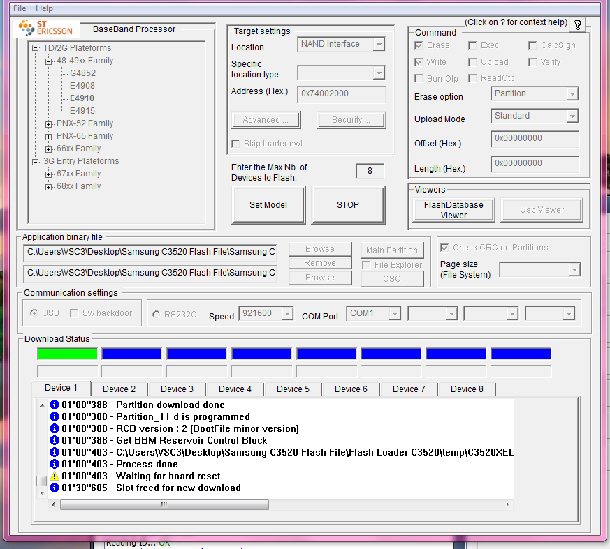The width and height of the screenshot is (610, 549).
Task: Toggle the Write checkbox
Action: [419, 62]
